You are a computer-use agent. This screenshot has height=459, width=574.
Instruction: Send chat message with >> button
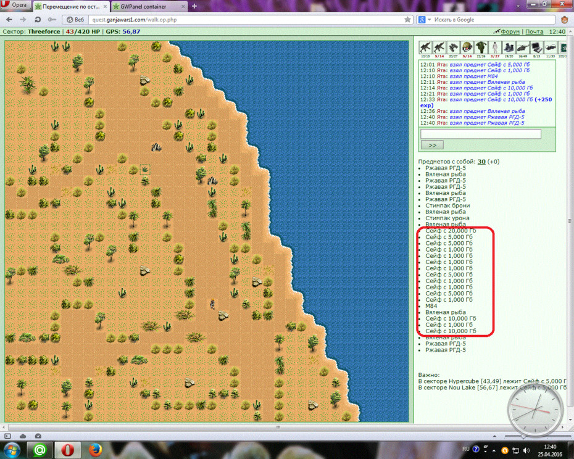432,145
